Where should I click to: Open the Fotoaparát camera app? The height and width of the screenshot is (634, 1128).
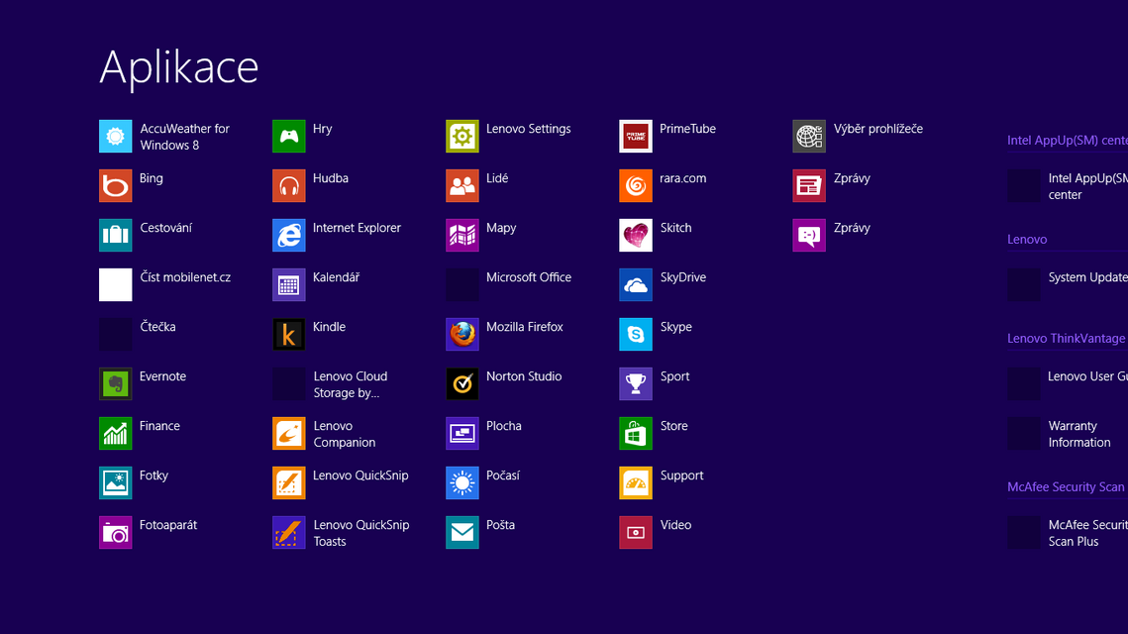pos(116,533)
